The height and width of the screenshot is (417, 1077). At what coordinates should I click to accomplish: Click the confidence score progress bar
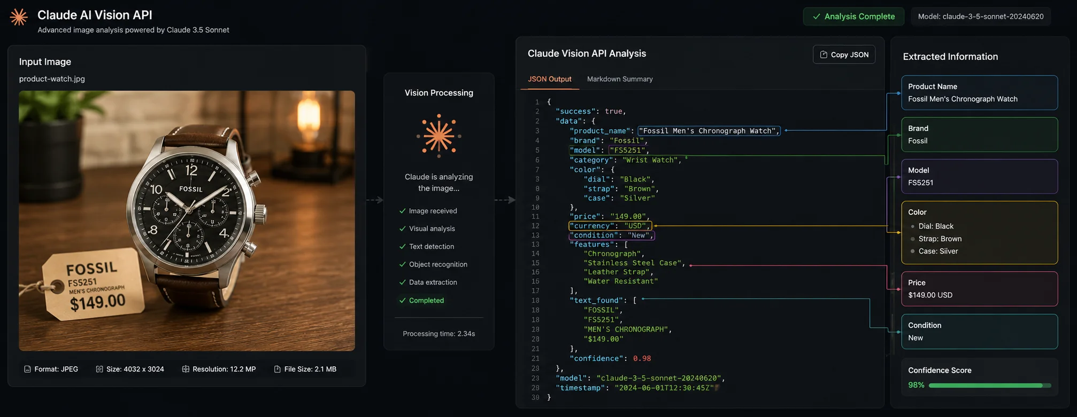(x=990, y=385)
